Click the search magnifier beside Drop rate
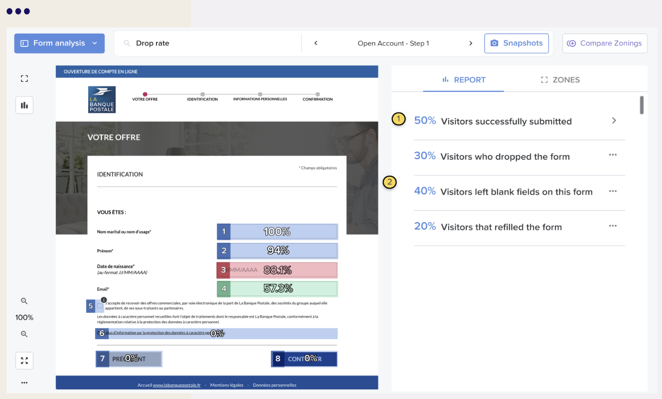Screen dimensions: 662x399 [126, 43]
